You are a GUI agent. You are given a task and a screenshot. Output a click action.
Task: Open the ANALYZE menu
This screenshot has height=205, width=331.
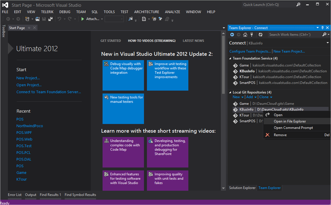click(173, 12)
